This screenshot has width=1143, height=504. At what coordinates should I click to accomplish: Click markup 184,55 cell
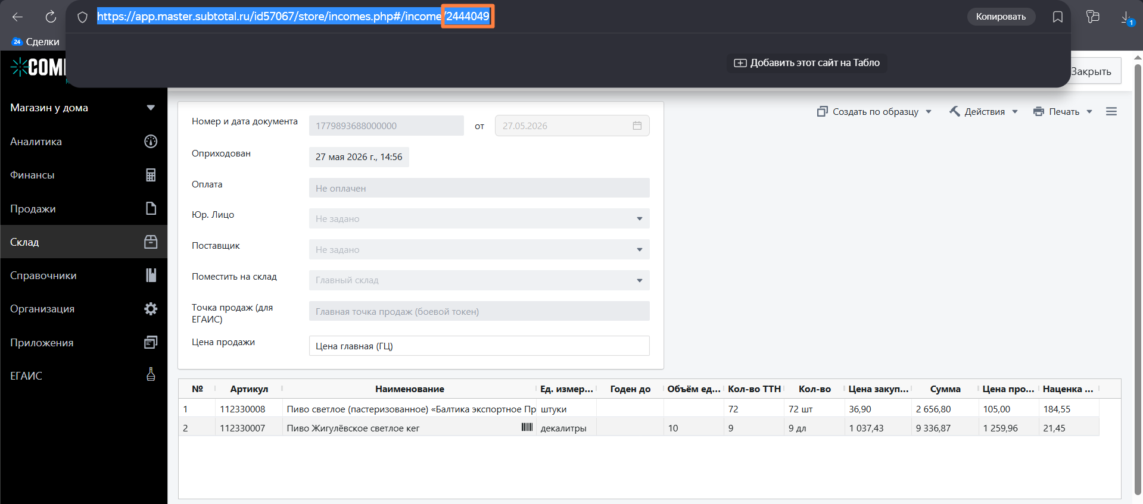[x=1069, y=409]
